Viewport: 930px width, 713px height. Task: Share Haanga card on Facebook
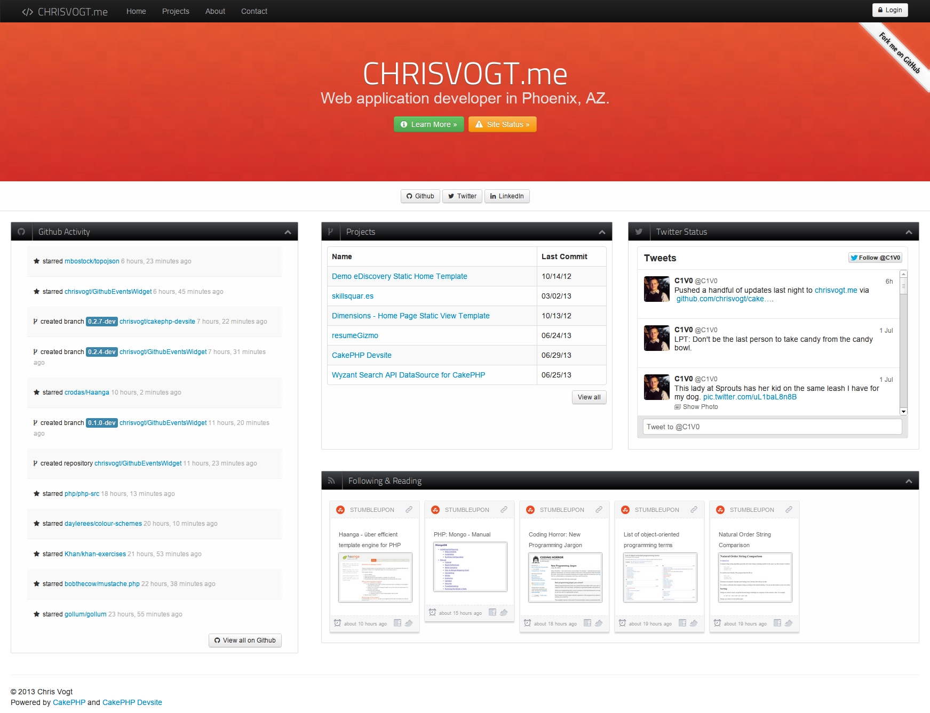point(398,623)
